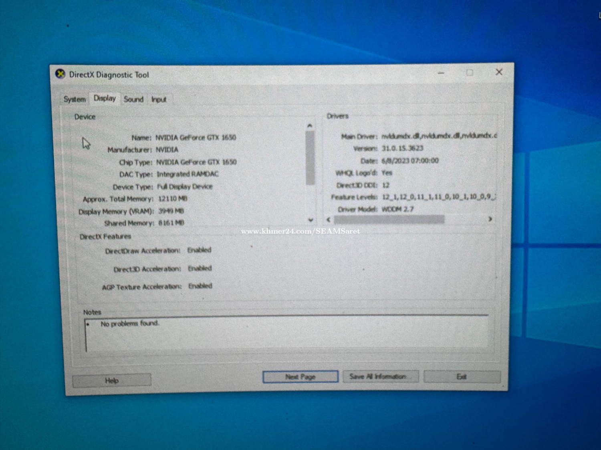
Task: Click the Drivers group label
Action: click(x=337, y=116)
